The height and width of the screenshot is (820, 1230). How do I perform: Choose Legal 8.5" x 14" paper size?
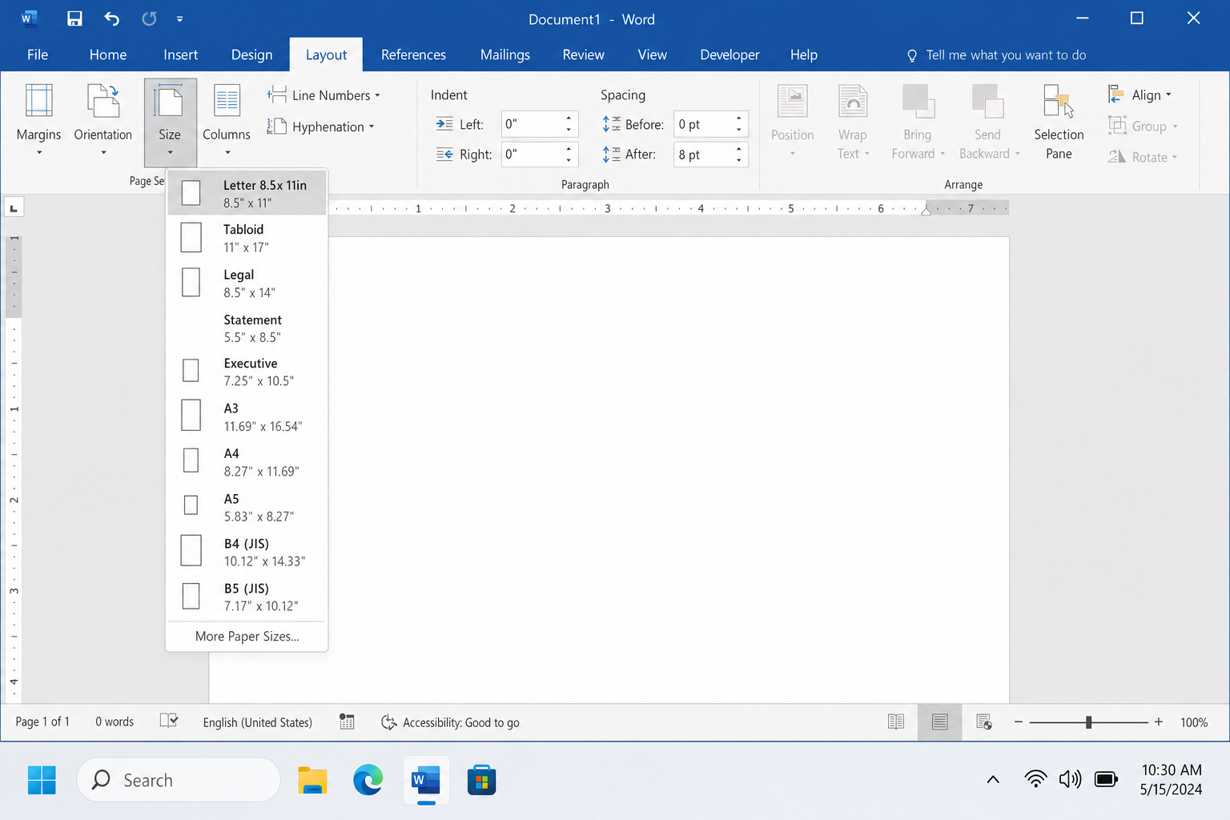pos(247,283)
